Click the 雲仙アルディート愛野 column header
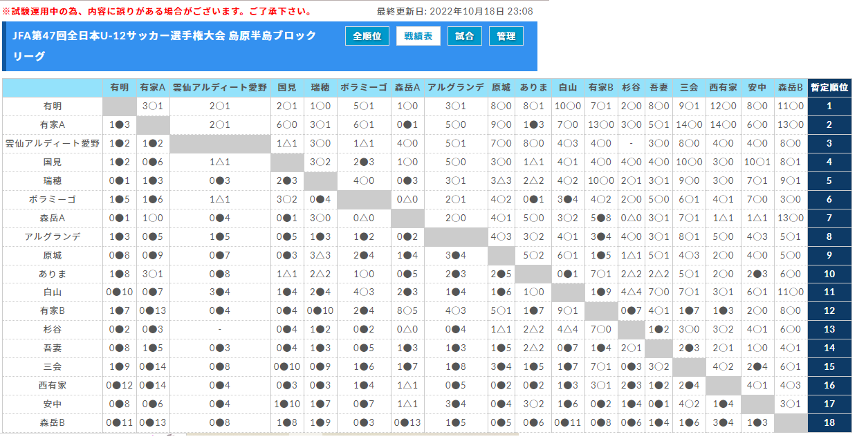The height and width of the screenshot is (439, 857). [219, 88]
